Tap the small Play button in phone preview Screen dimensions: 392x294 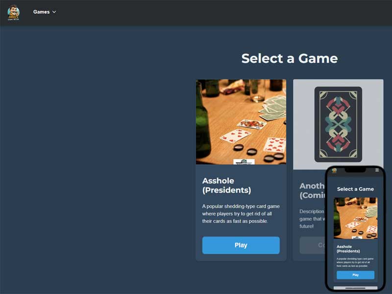(x=356, y=275)
